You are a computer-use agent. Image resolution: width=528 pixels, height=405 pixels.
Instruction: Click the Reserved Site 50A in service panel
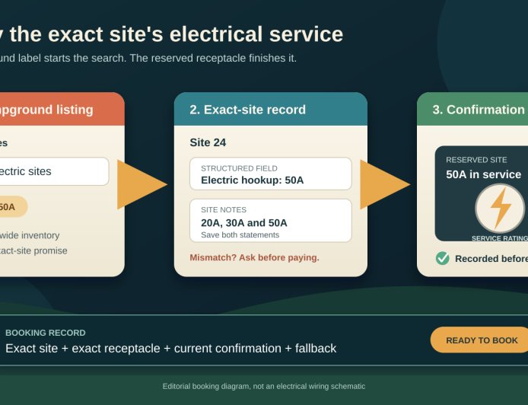482,193
